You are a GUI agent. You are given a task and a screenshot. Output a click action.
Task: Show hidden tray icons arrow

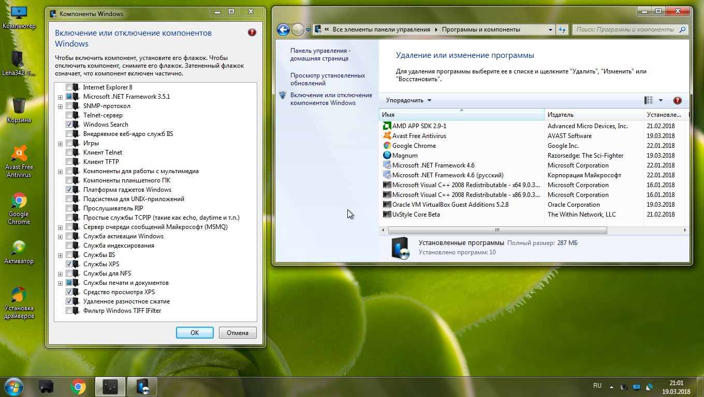click(x=611, y=387)
